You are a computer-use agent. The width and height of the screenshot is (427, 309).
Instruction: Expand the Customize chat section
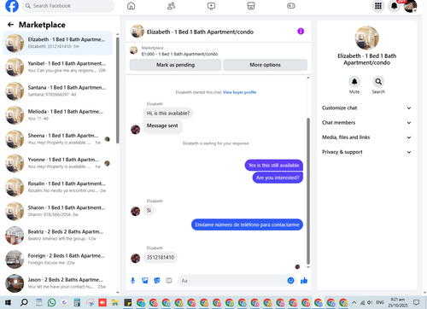[x=366, y=108]
